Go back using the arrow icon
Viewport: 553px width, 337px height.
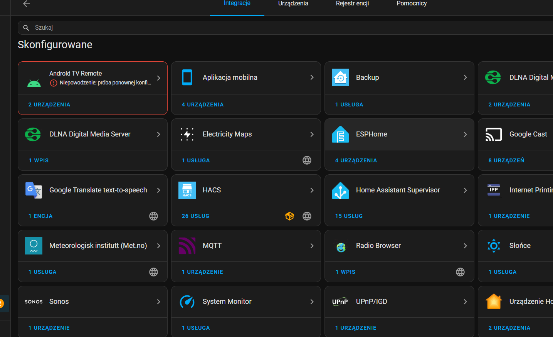26,4
